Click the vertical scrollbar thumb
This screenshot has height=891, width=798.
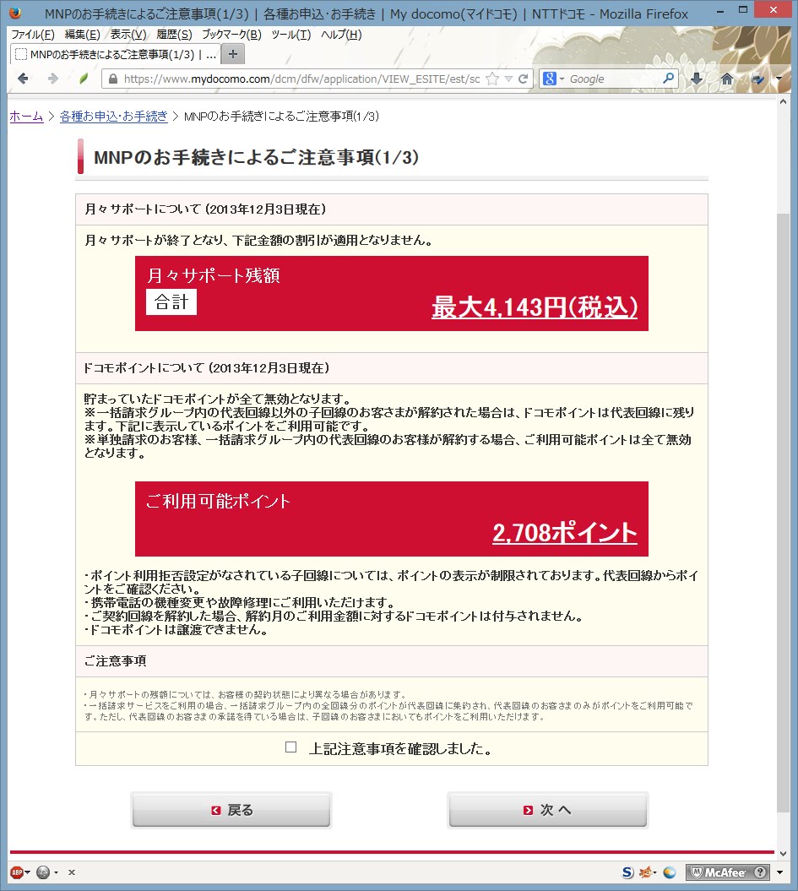click(x=784, y=513)
